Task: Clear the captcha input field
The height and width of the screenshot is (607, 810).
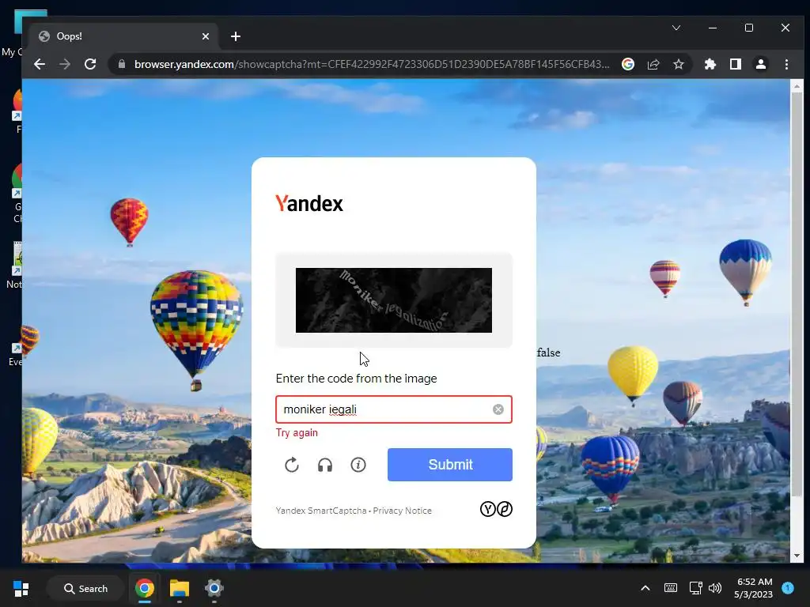Action: point(498,409)
